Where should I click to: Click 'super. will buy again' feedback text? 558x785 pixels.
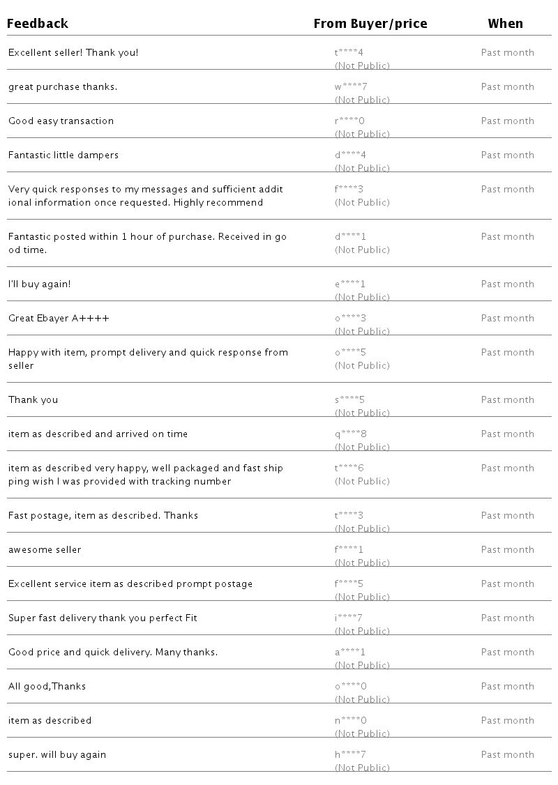[57, 755]
